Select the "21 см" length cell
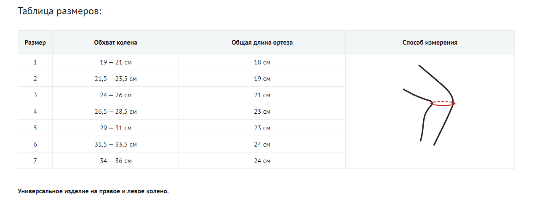 click(262, 95)
